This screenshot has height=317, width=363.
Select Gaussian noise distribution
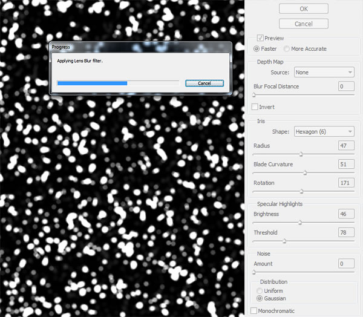[260, 298]
